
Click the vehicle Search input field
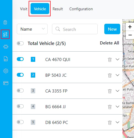[x=75, y=29]
